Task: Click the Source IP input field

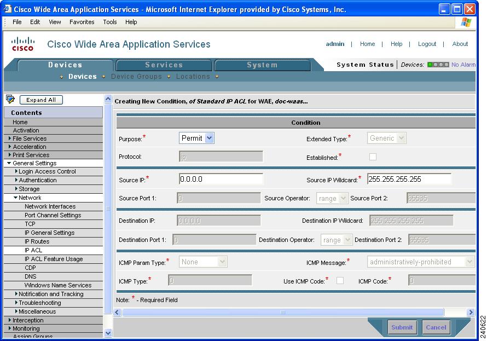Action: pos(221,179)
